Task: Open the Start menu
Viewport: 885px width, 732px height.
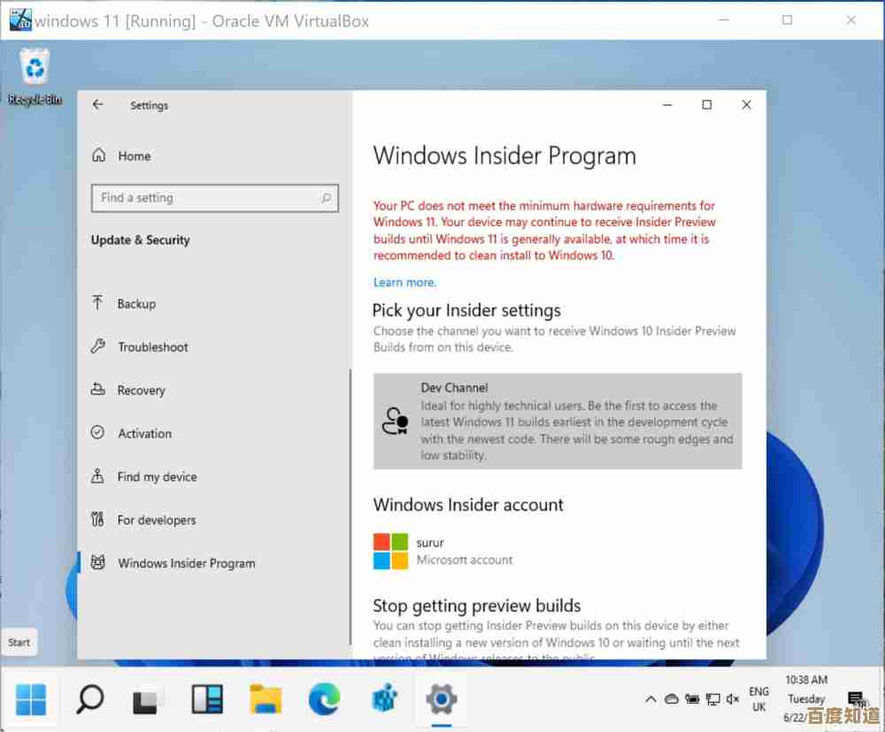Action: click(x=32, y=698)
